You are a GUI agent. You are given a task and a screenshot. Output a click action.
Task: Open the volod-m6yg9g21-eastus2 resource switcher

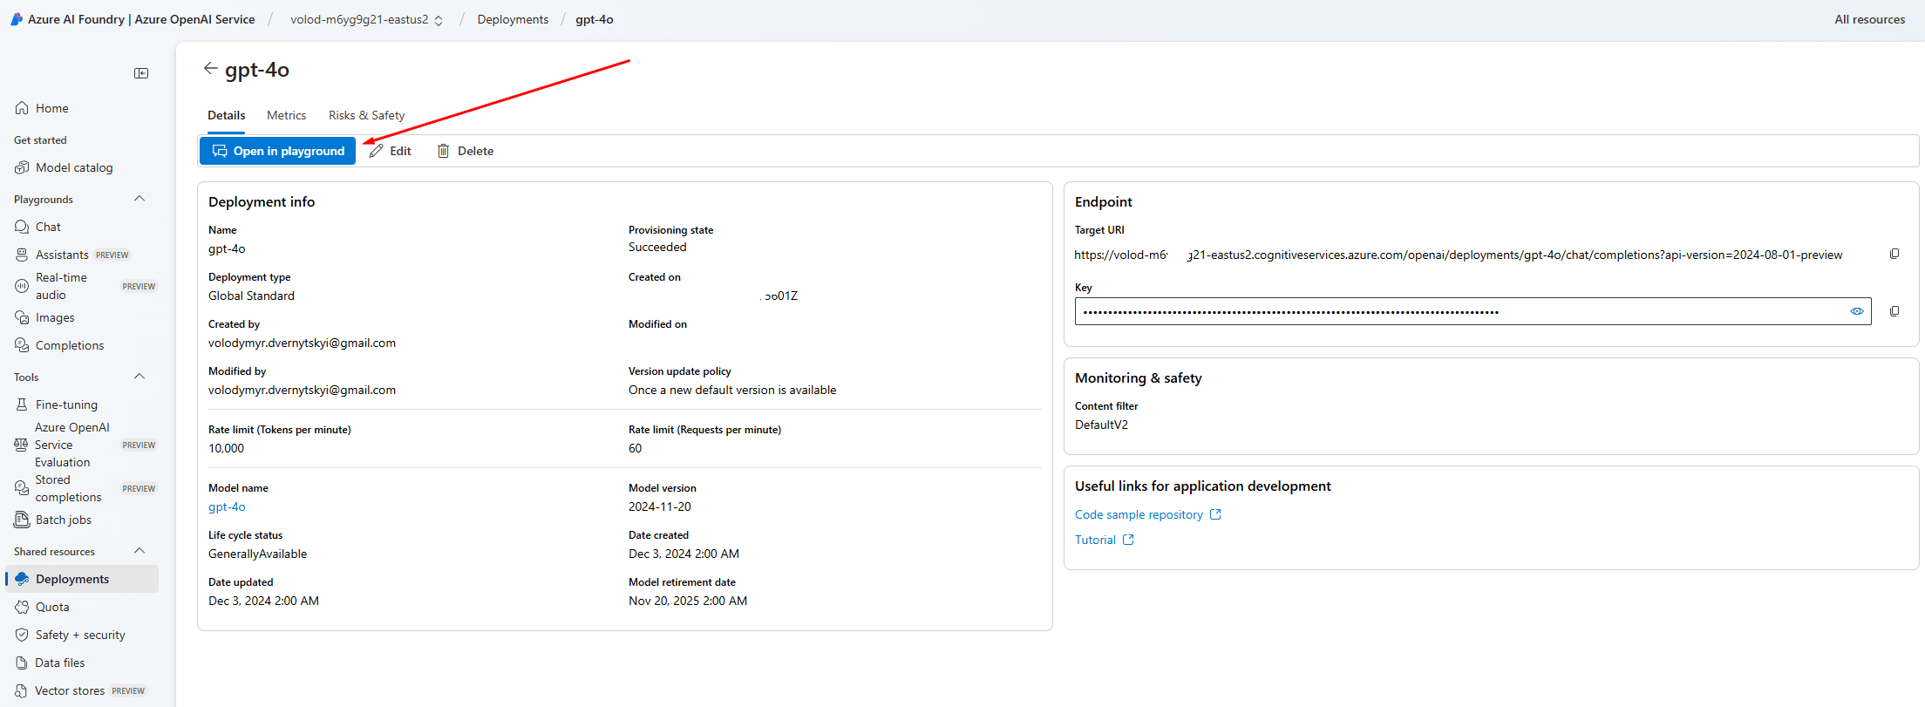coord(367,19)
